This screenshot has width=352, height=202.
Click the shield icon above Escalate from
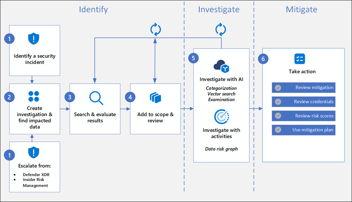click(34, 152)
